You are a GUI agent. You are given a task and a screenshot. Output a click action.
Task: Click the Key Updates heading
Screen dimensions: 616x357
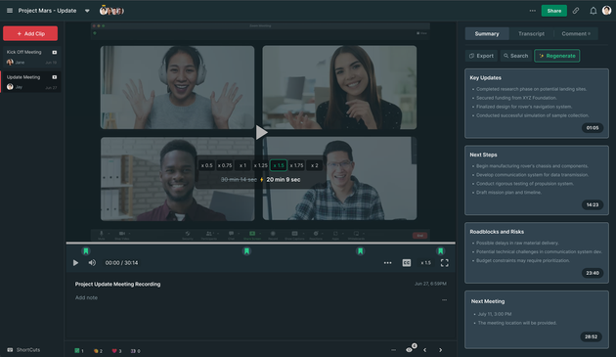point(486,78)
